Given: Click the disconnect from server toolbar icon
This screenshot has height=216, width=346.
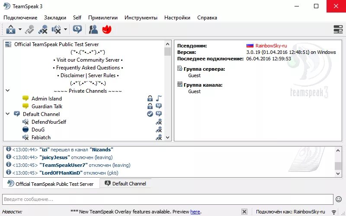Looking at the screenshot, I should point(11,29).
